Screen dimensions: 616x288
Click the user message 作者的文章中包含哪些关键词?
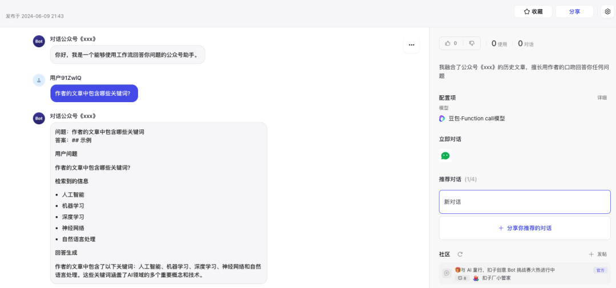pyautogui.click(x=94, y=94)
